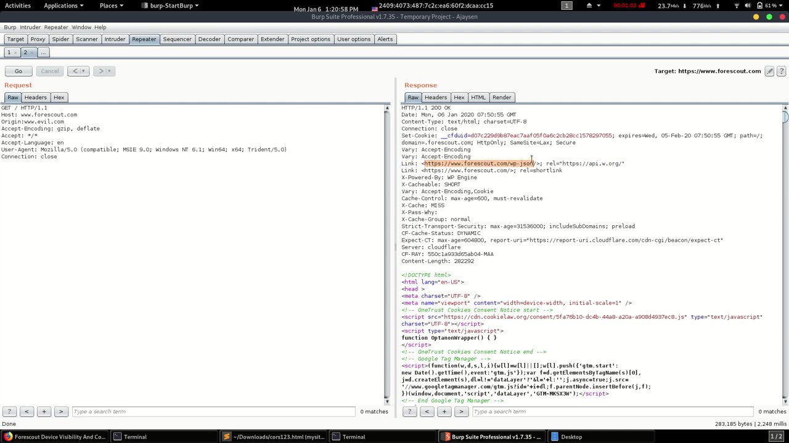Open the User options tab
The height and width of the screenshot is (443, 789).
tap(354, 39)
